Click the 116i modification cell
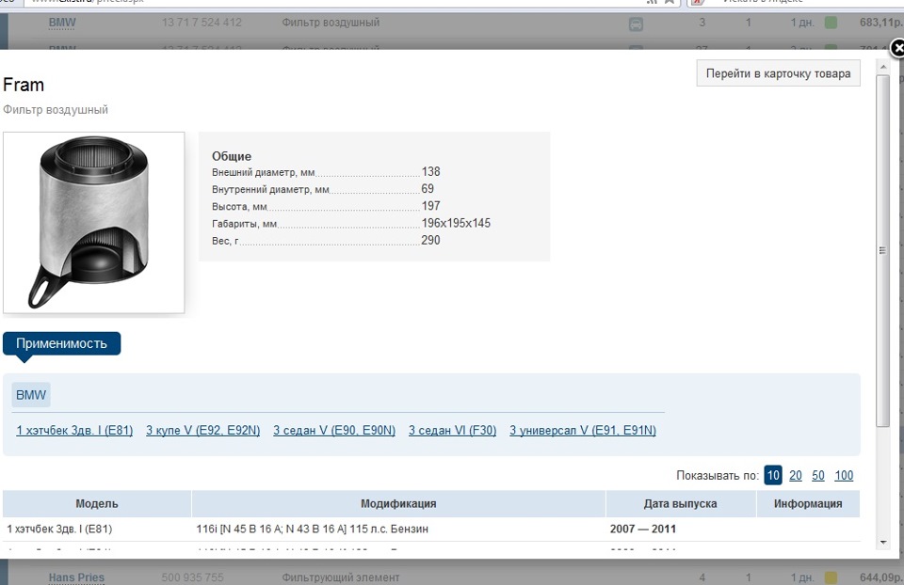904x585 pixels. [x=312, y=529]
